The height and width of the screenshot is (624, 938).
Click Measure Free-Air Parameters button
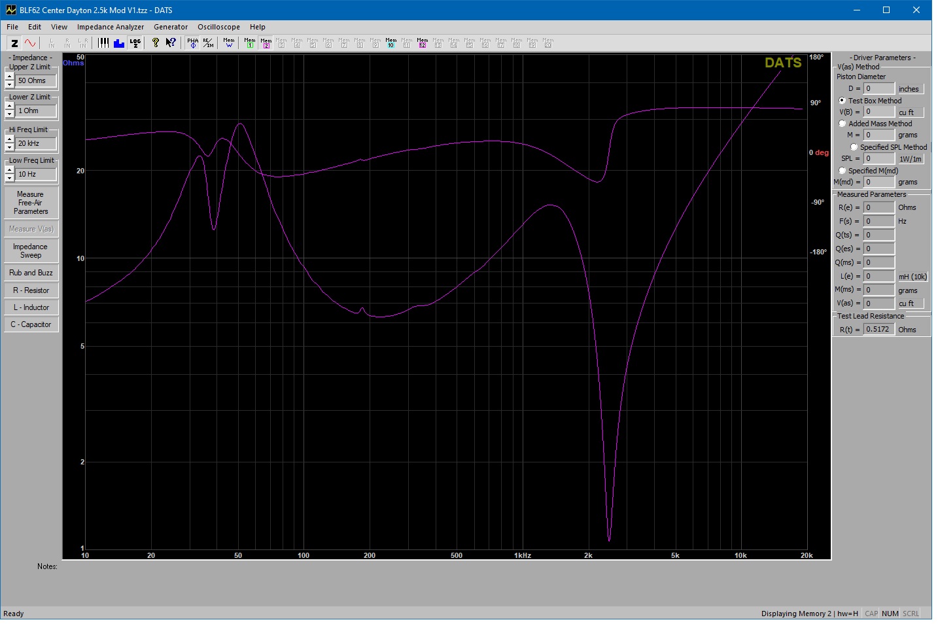[x=31, y=203]
